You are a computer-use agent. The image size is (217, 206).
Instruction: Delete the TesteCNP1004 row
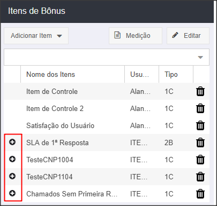200,160
